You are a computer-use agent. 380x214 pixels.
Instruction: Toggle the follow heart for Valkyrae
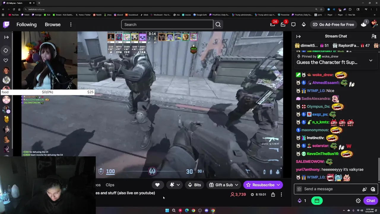coord(157,185)
